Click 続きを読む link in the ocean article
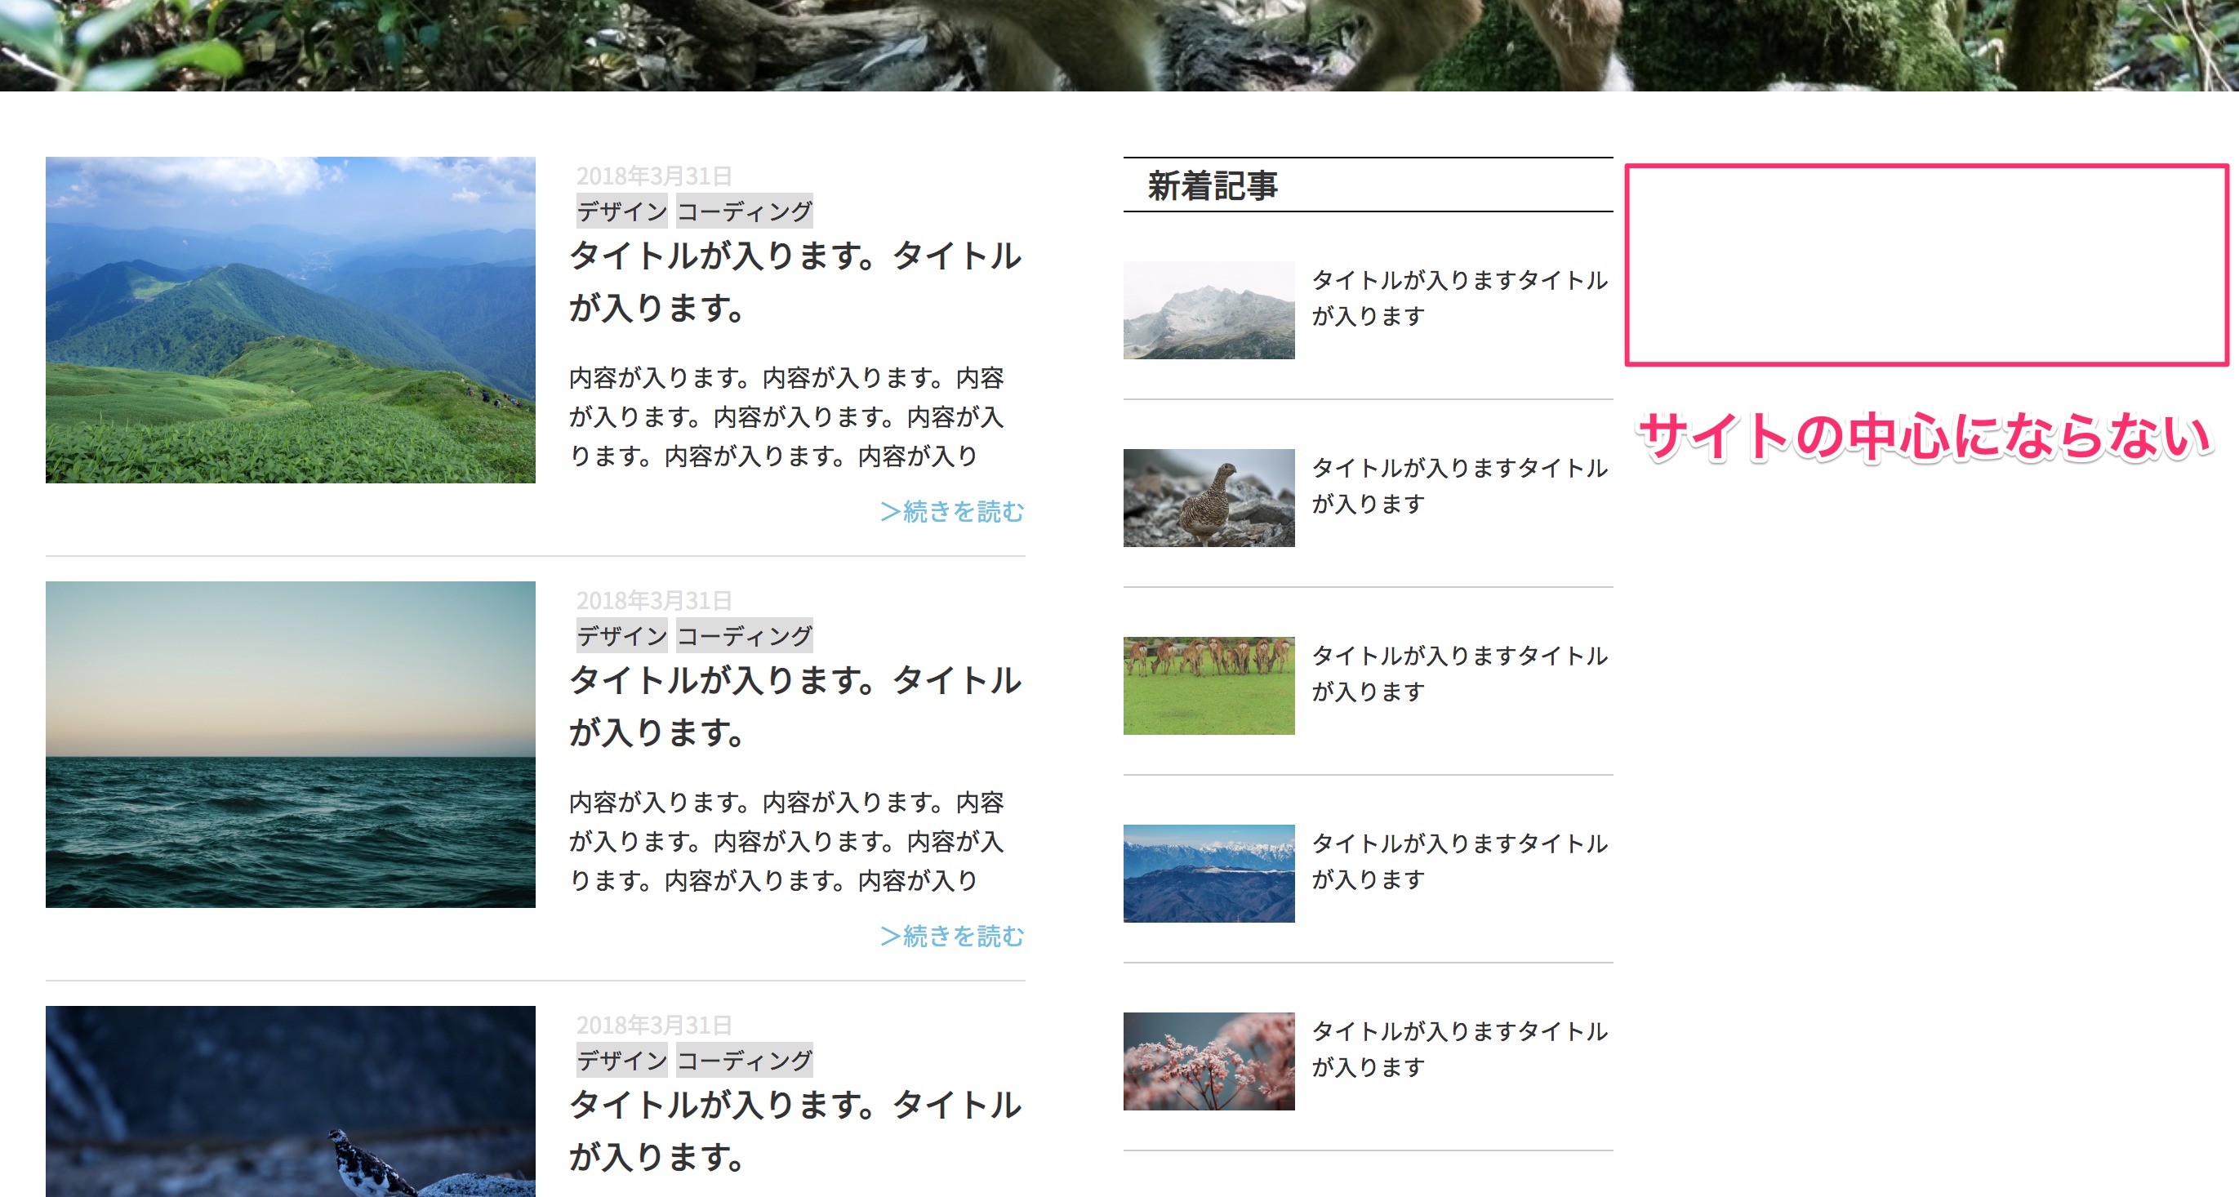This screenshot has height=1197, width=2239. (x=953, y=936)
